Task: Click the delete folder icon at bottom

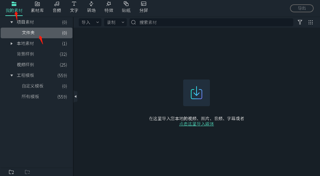Action: pos(27,172)
